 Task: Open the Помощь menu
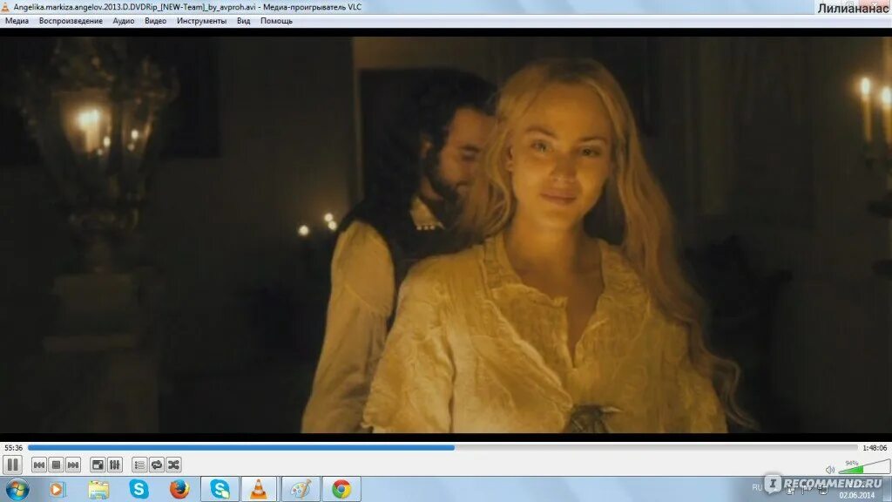[x=276, y=21]
